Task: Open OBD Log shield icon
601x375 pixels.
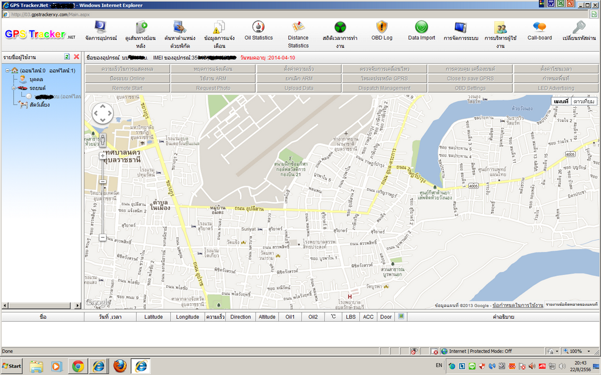Action: (x=381, y=27)
